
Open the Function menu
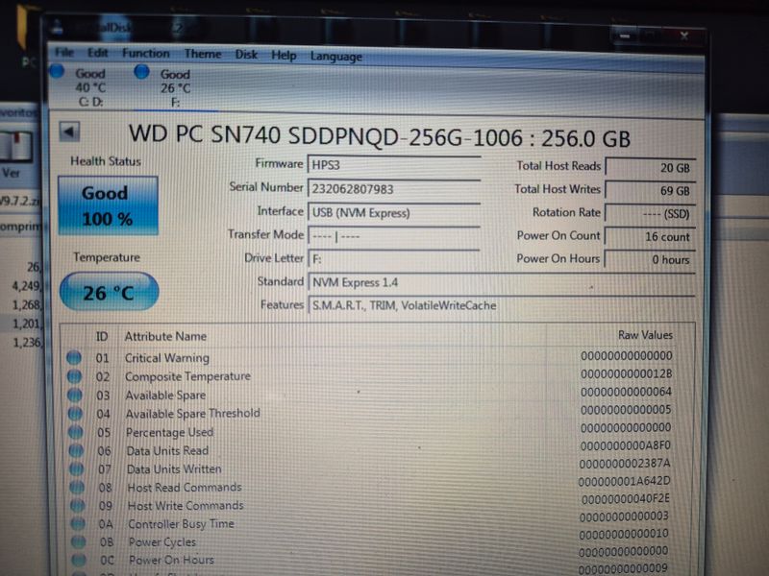tap(146, 53)
